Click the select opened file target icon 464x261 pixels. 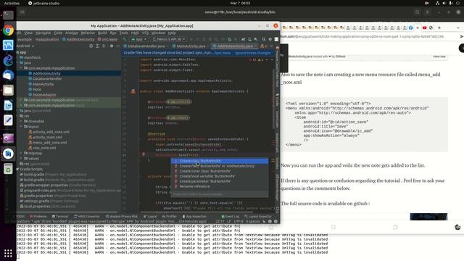[91, 46]
